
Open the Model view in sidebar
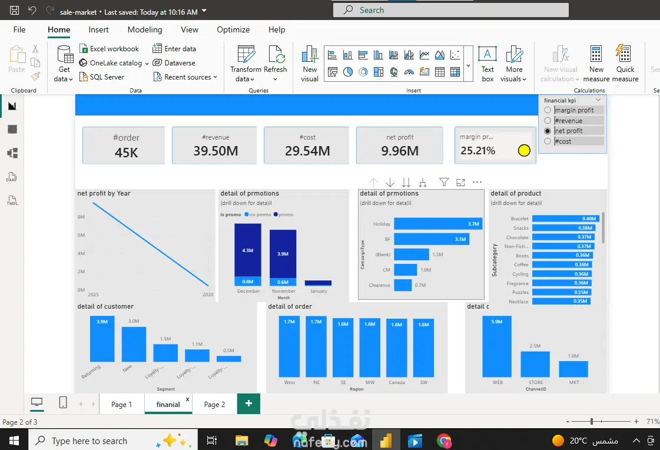click(12, 153)
